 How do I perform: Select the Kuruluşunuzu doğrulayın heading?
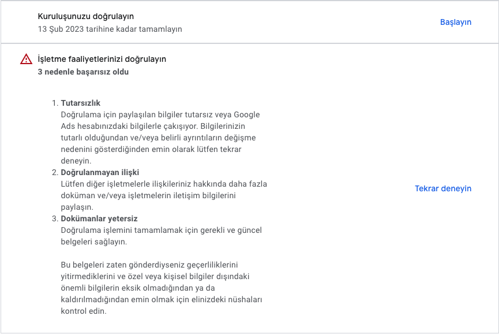[x=86, y=16]
